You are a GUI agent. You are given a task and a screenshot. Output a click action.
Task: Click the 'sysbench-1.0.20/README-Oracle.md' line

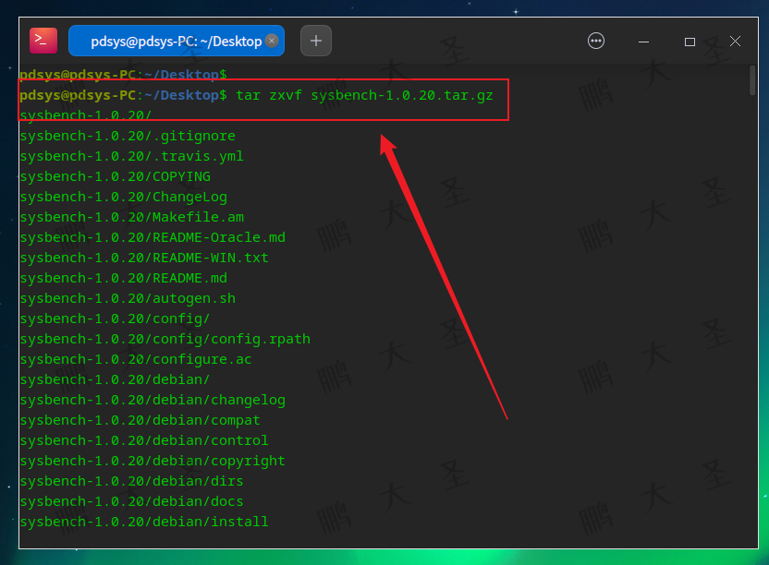[152, 237]
